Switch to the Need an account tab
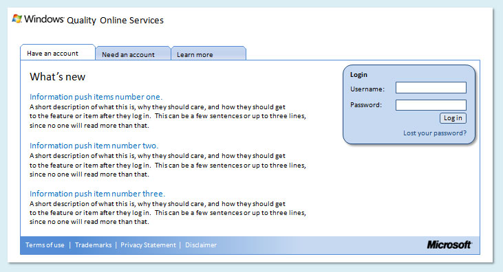 coord(133,54)
